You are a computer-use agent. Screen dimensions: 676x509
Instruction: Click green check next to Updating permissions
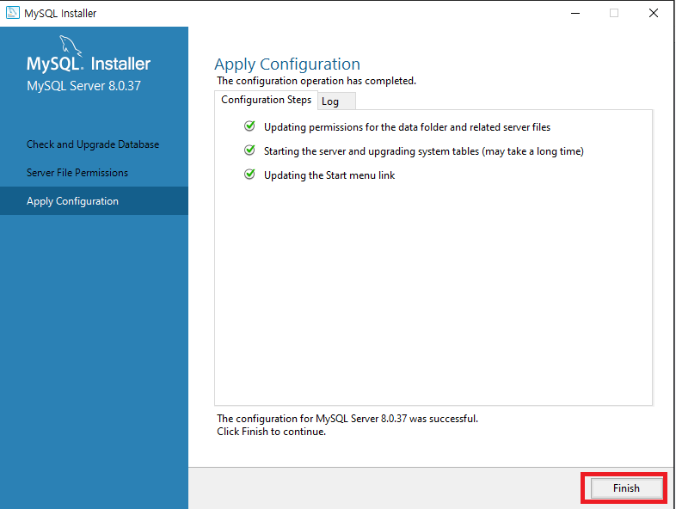pos(249,126)
